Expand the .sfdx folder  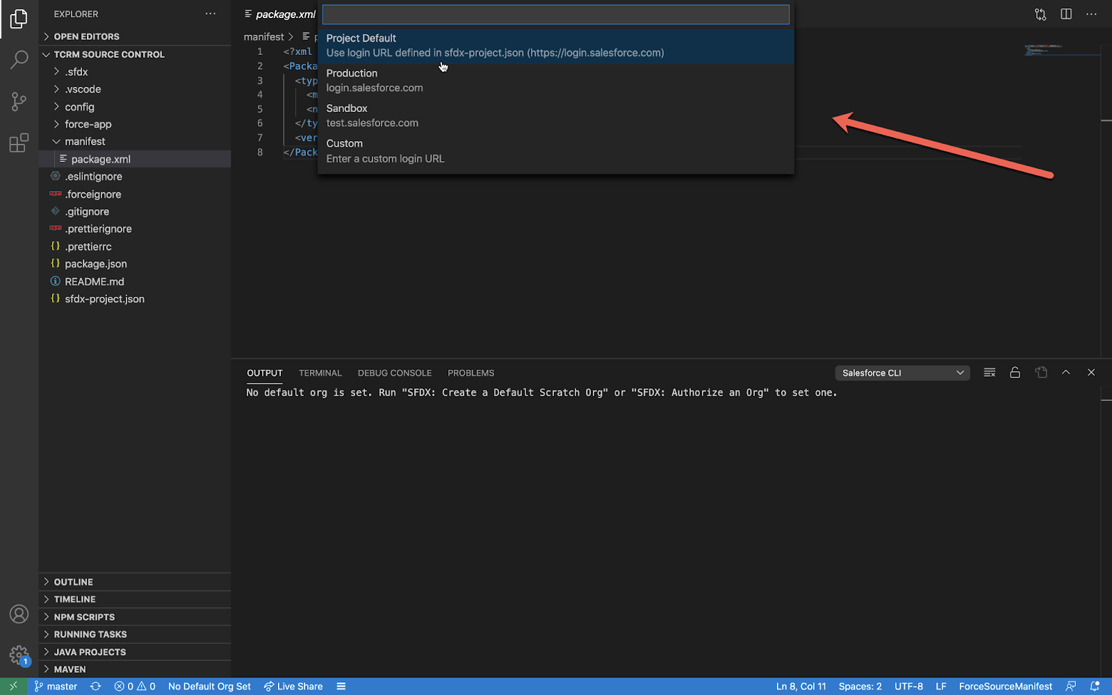click(x=135, y=72)
